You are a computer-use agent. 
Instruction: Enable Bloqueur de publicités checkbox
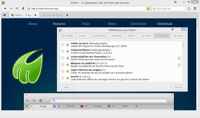pyautogui.click(x=63, y=65)
